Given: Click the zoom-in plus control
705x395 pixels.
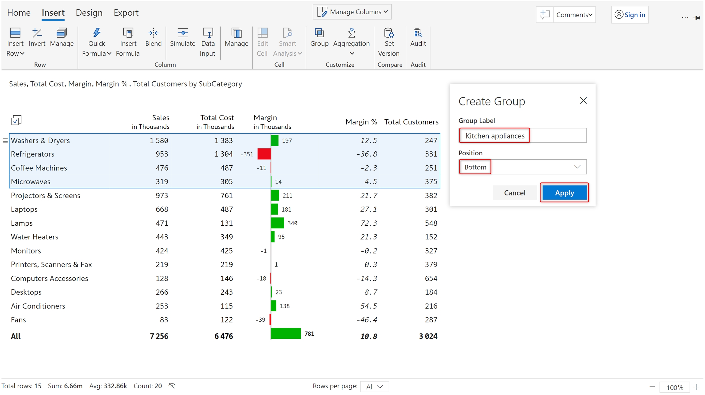Looking at the screenshot, I should 696,387.
